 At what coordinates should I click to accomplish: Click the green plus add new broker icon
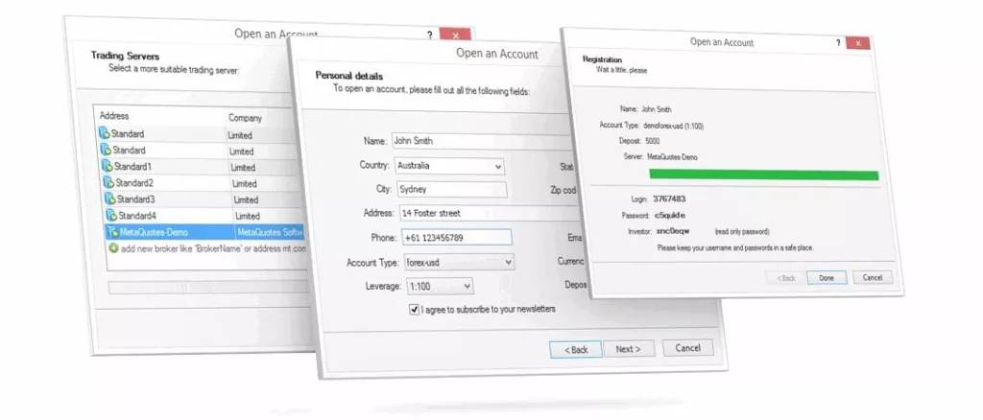point(113,247)
